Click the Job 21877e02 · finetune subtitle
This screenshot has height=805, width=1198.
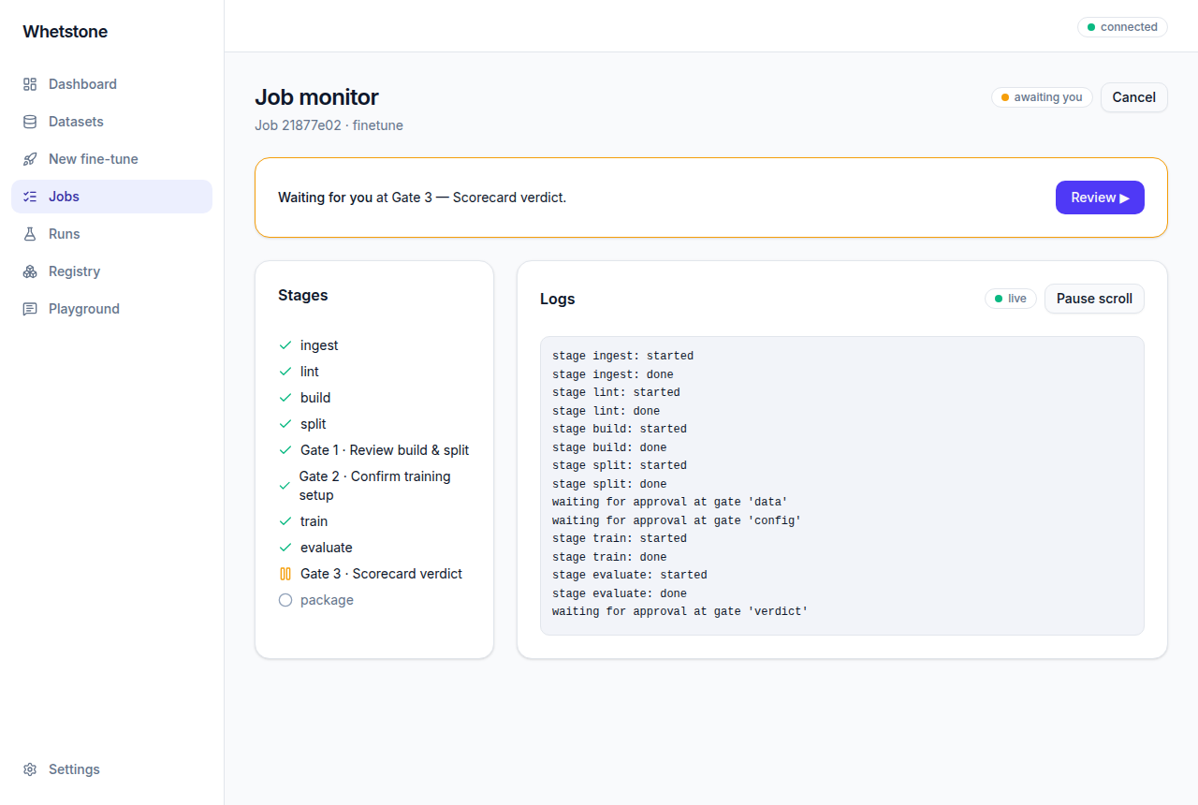(x=329, y=125)
